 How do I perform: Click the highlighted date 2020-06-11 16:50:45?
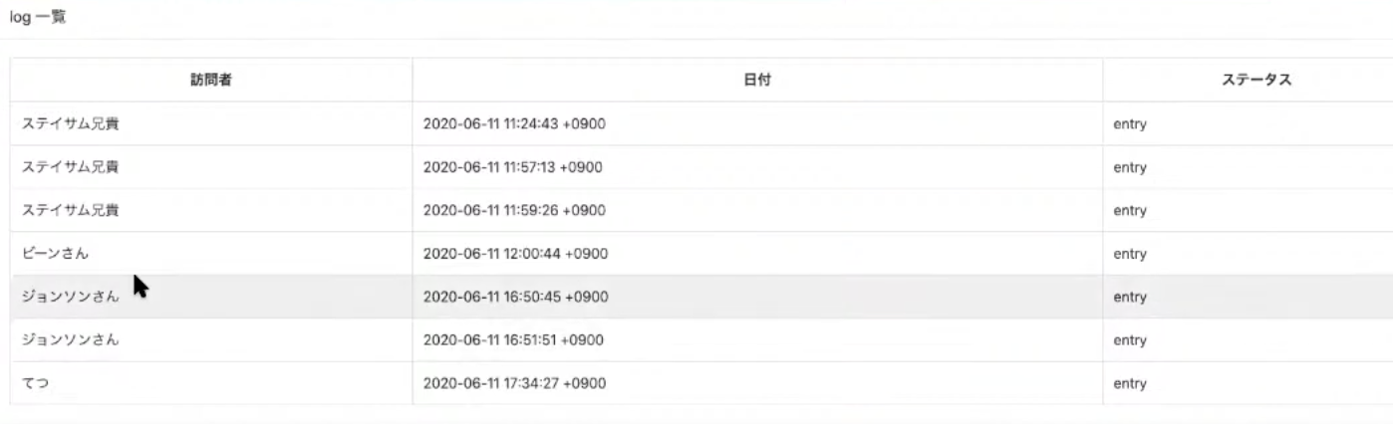point(515,297)
